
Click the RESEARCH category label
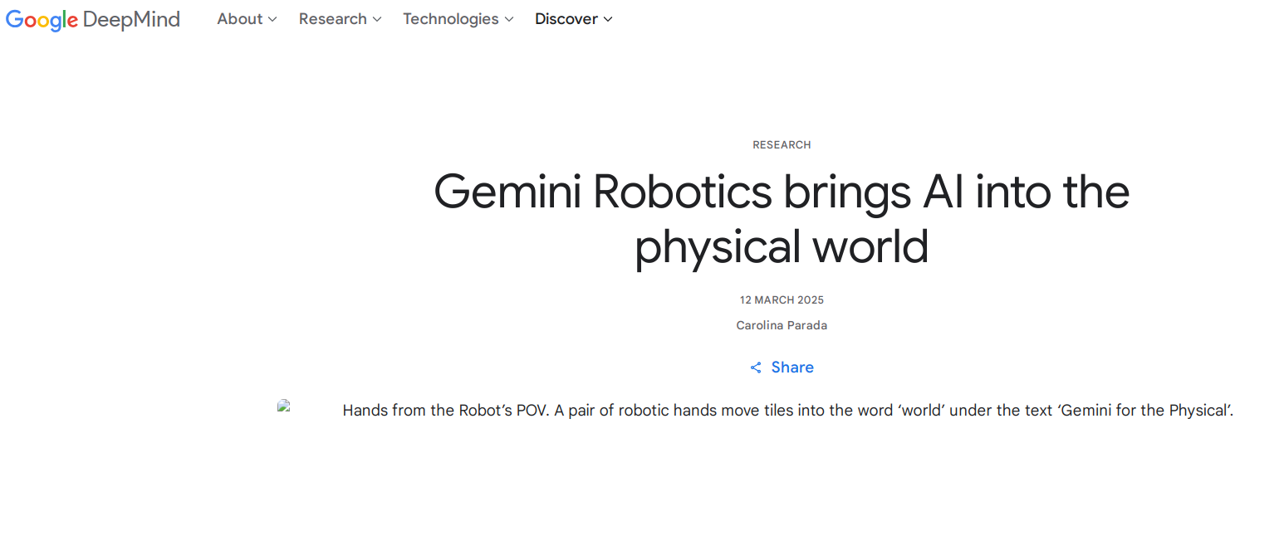782,145
